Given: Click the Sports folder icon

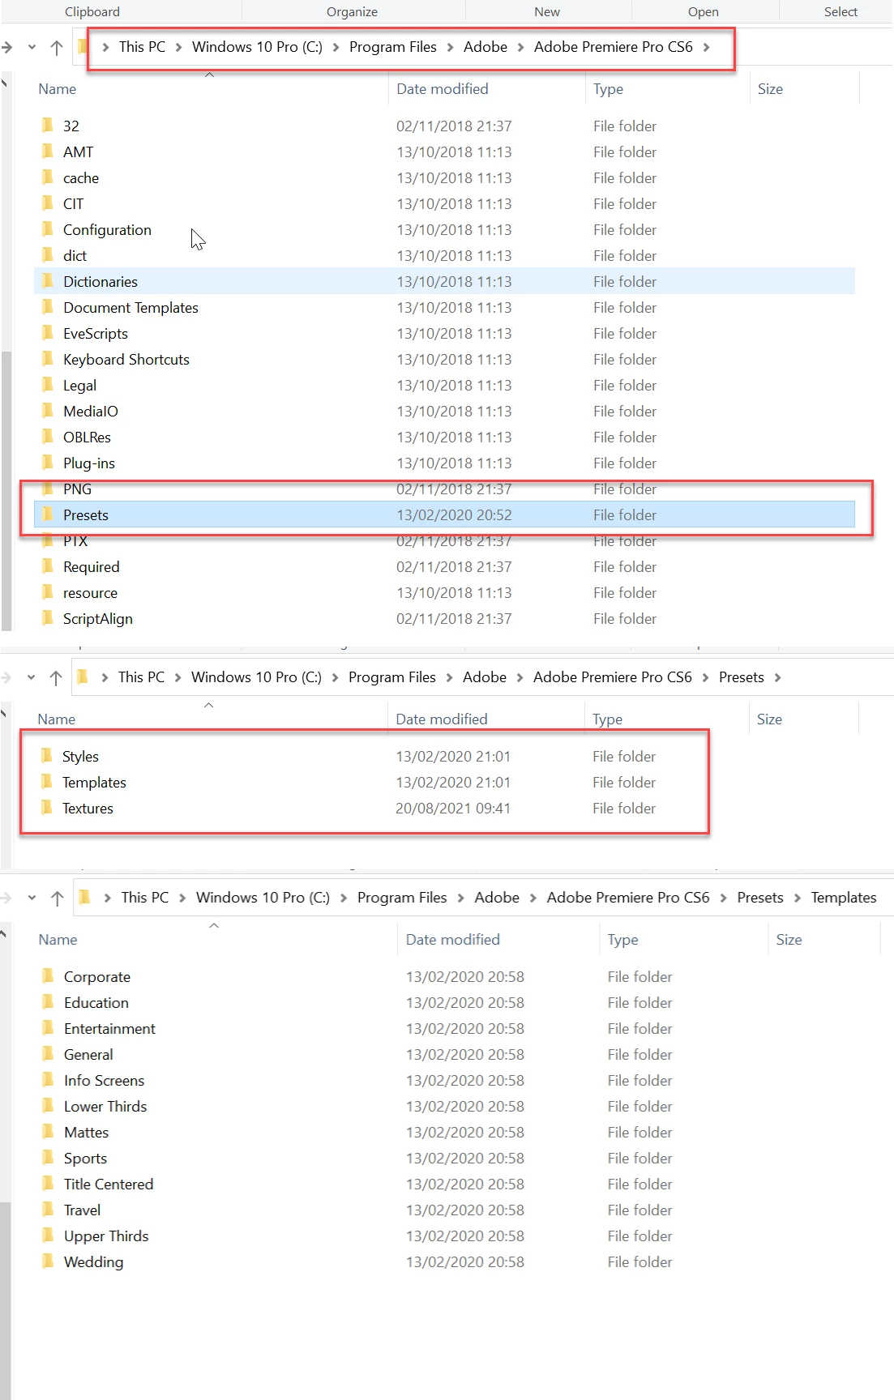Looking at the screenshot, I should [x=49, y=1158].
